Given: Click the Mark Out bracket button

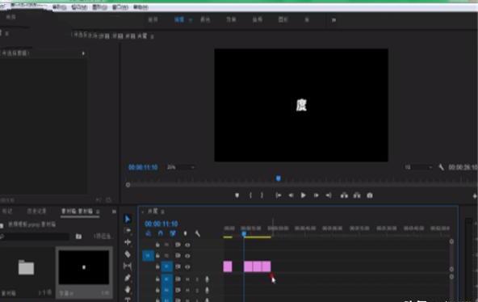Looking at the screenshot, I should click(x=262, y=195).
